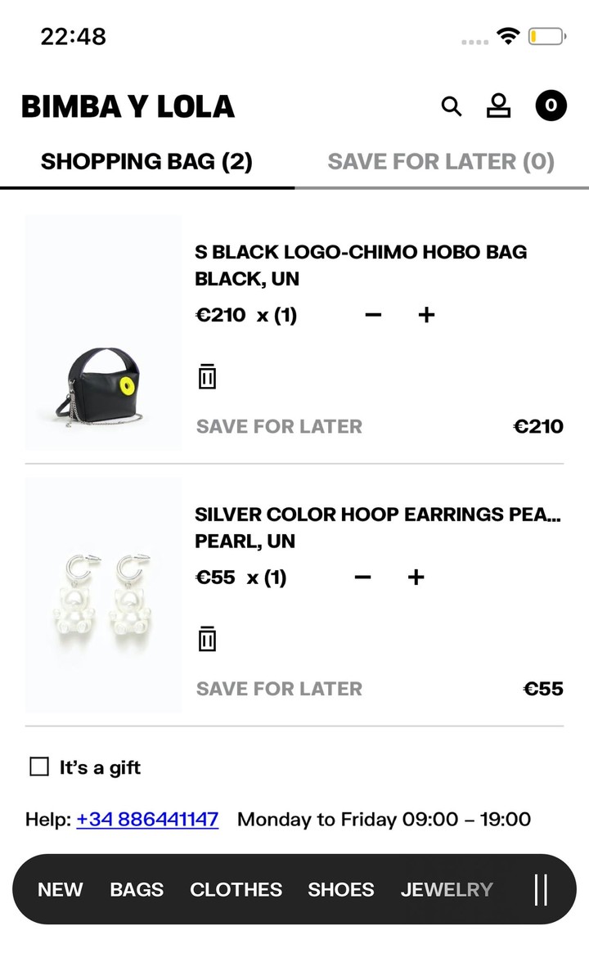Open JEWELRY from the bottom menu
Screen dimensions: 589x962
click(x=447, y=890)
